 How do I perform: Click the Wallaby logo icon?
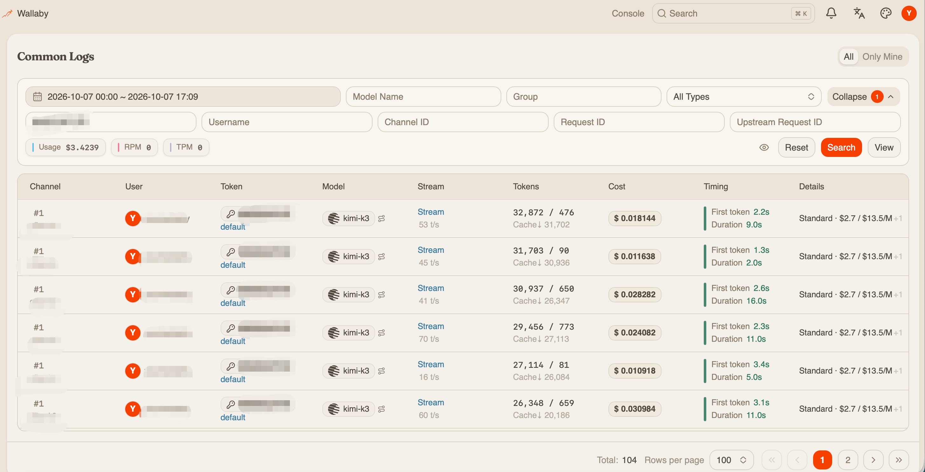7,14
